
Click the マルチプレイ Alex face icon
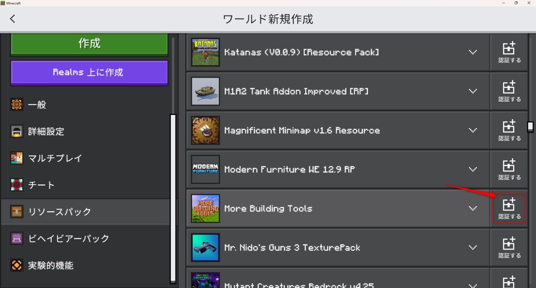(16, 158)
